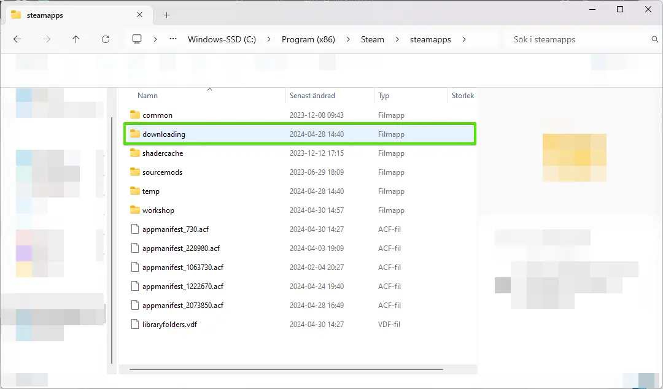
Task: Click the common folder icon
Action: 135,115
